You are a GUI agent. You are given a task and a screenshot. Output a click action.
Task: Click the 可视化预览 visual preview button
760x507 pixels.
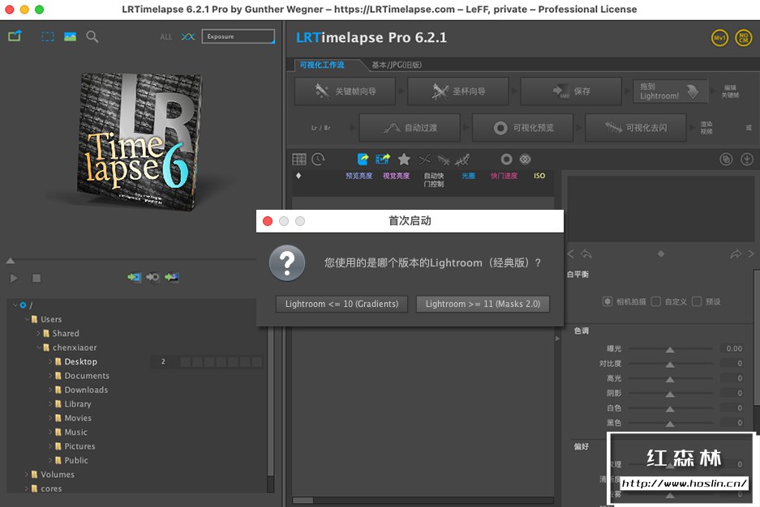coord(522,128)
